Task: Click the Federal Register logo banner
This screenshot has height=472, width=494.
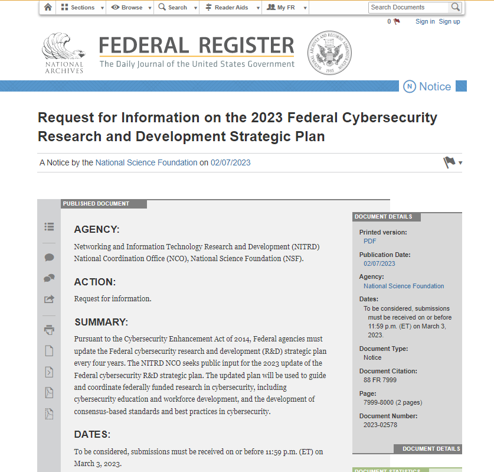Action: tap(196, 53)
